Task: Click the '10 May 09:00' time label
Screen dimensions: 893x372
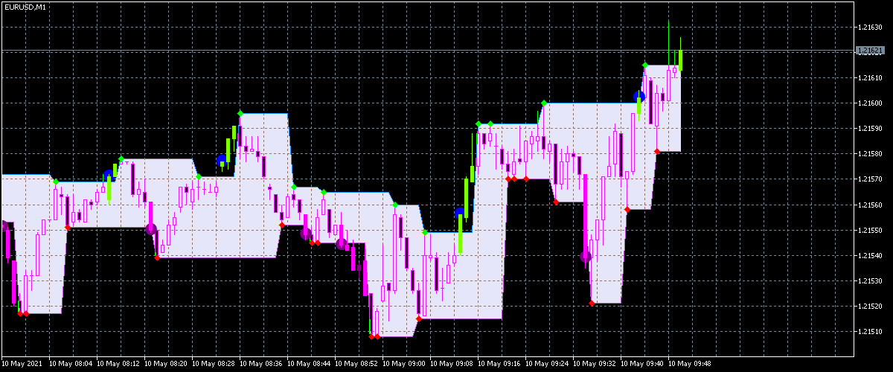Action: coord(404,365)
